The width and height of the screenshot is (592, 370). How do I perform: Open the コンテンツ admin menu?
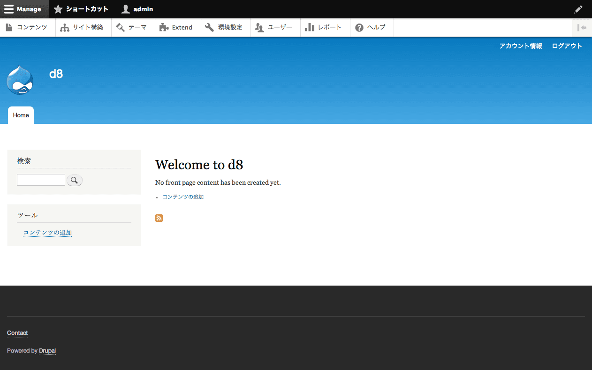(27, 27)
